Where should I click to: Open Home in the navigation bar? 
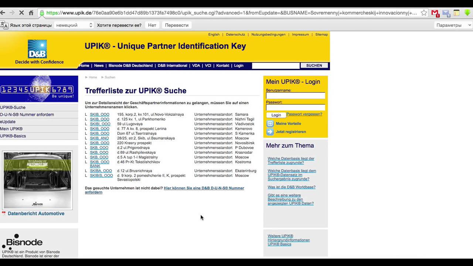[x=84, y=65]
